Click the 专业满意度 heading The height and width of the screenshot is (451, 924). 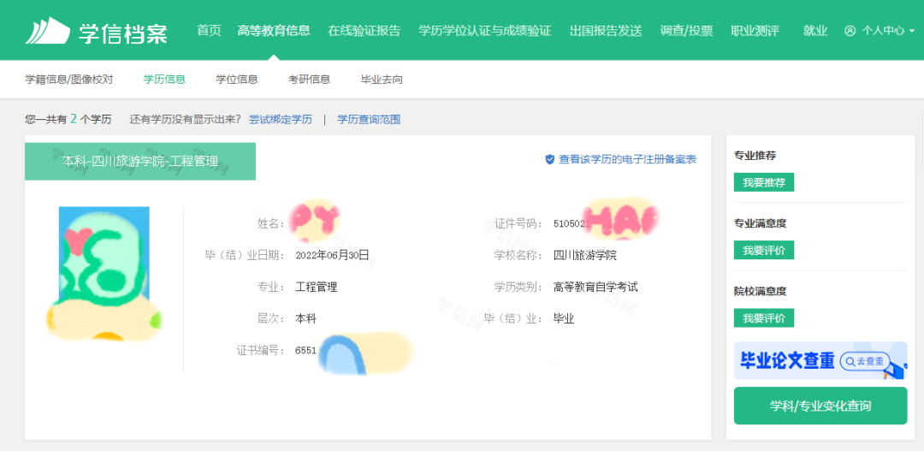click(761, 223)
